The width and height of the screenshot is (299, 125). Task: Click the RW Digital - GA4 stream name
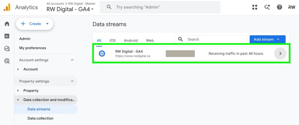(x=129, y=51)
